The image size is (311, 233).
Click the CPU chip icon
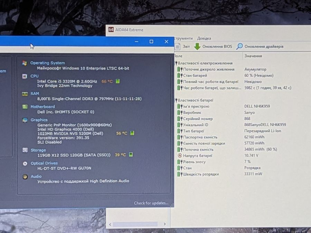(x=25, y=76)
